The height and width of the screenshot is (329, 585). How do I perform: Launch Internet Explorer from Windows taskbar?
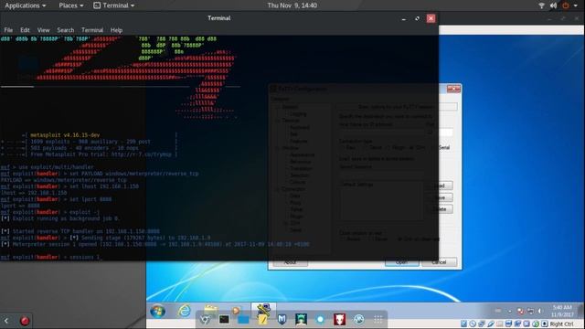(x=184, y=311)
